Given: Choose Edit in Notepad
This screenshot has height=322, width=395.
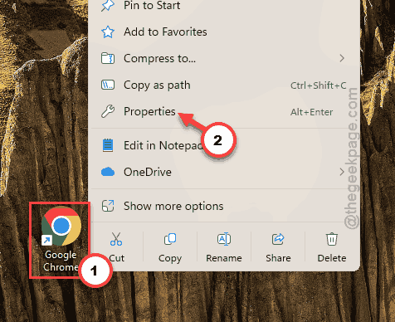Looking at the screenshot, I should pyautogui.click(x=224, y=145).
